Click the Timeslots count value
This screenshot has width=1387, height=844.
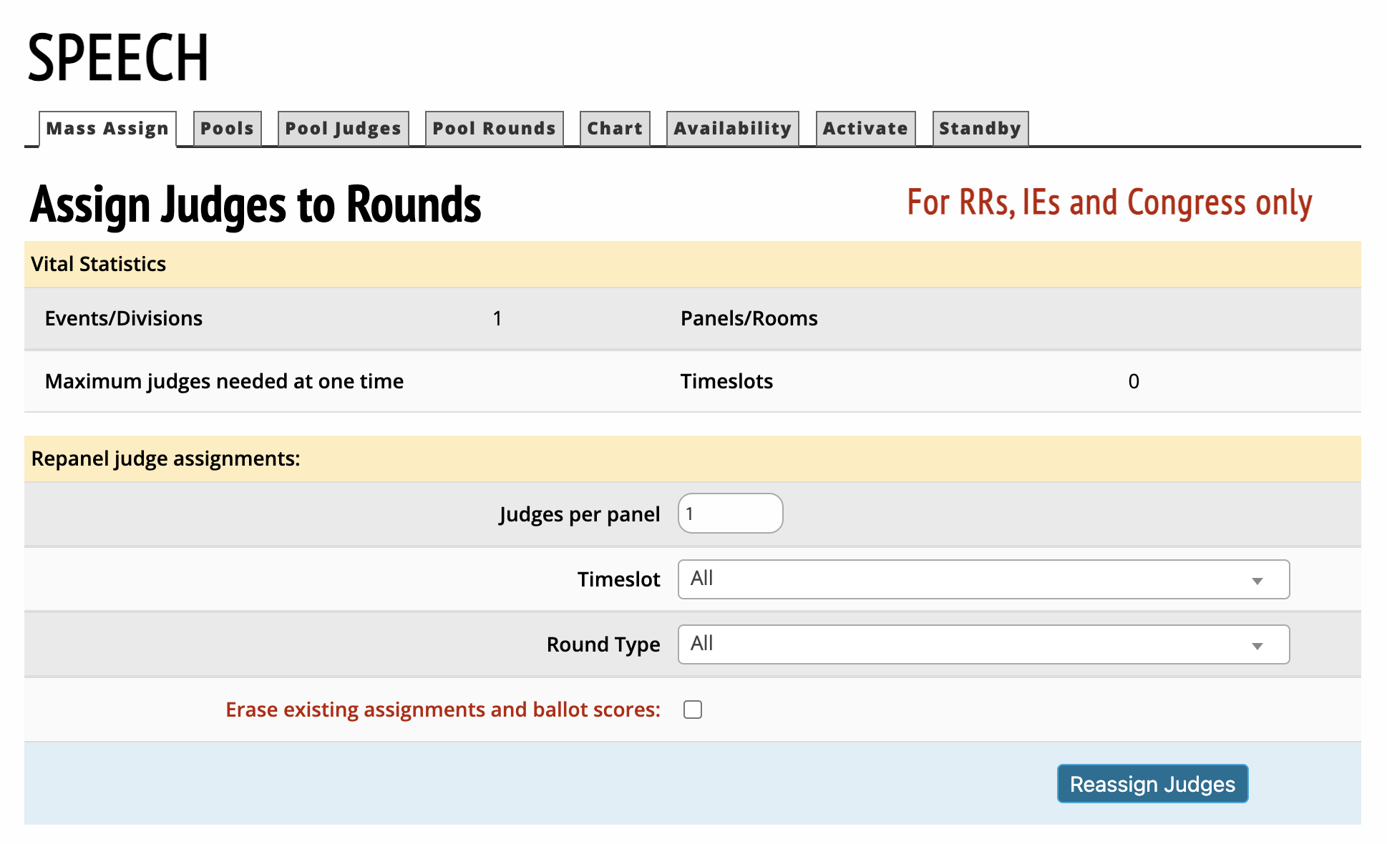pyautogui.click(x=1133, y=381)
